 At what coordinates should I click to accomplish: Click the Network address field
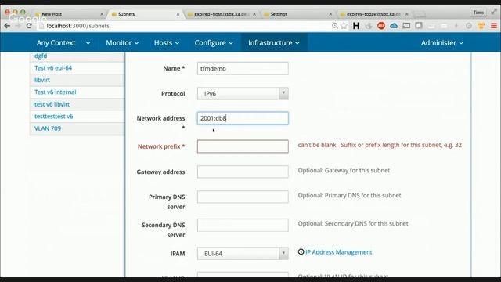[x=243, y=118]
